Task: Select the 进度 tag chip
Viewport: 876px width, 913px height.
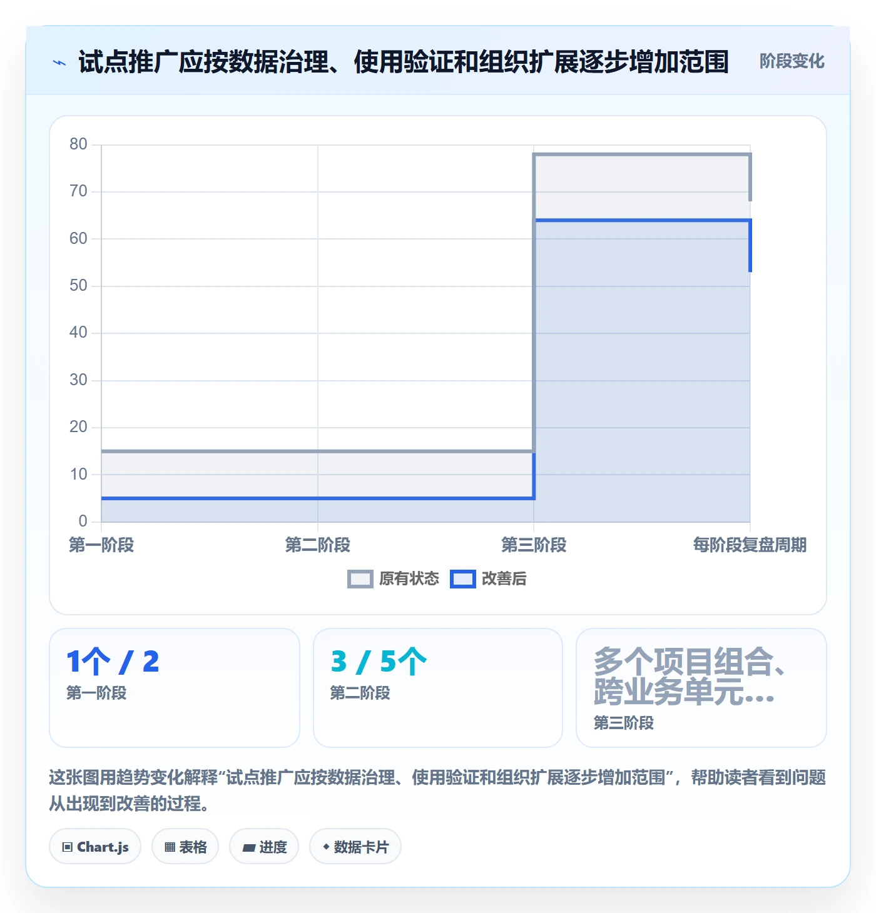Action: click(264, 847)
